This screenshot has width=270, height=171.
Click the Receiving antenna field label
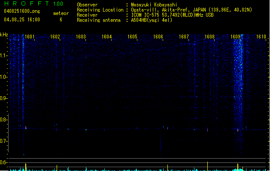tap(99, 20)
